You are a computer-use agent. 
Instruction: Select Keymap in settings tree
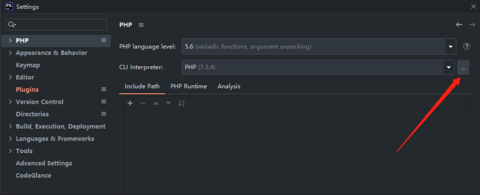(28, 65)
